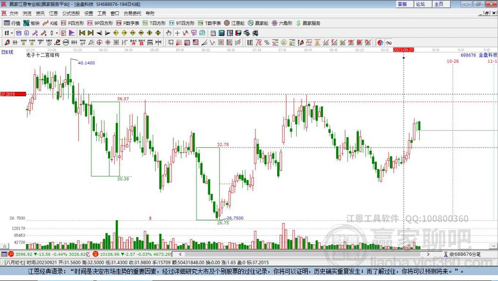This screenshot has width=498, height=281.
Task: Click the 26.7500 low price label
Action: tap(235, 218)
